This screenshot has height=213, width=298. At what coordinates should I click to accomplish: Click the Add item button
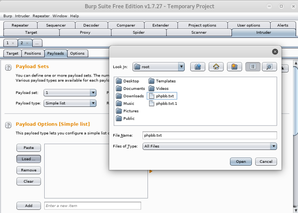point(29,206)
